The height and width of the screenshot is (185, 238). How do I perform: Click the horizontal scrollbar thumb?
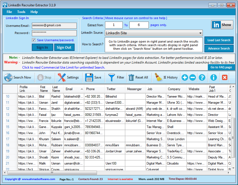[52, 173]
